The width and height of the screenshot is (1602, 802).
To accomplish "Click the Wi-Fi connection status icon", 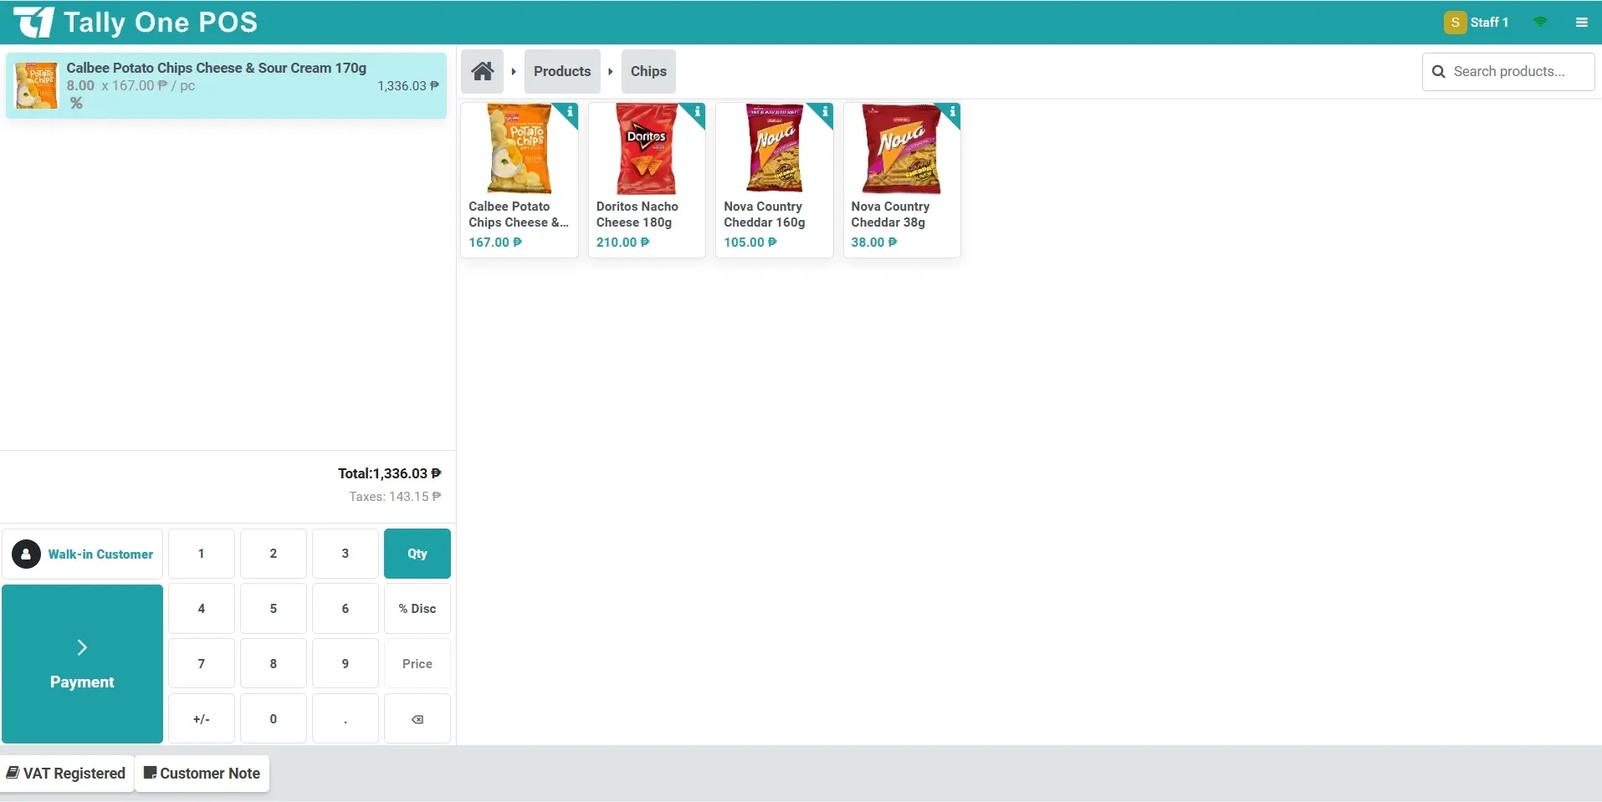I will (x=1540, y=23).
